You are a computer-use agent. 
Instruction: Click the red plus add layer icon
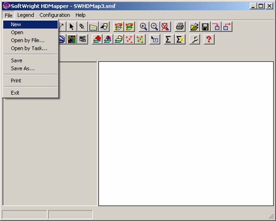(x=97, y=39)
